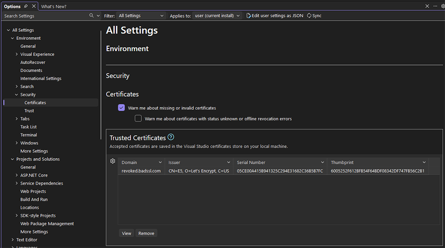Select Trust under Security in the tree
445x248 pixels.
(29, 111)
